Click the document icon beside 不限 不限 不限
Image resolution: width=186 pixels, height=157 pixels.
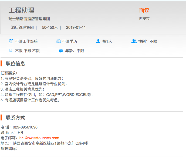(x=11, y=51)
